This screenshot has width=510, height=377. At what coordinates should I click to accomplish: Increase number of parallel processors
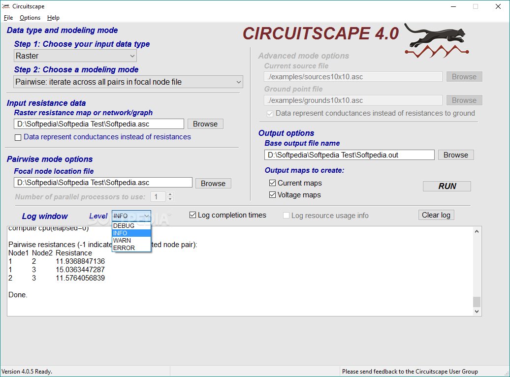(x=170, y=194)
